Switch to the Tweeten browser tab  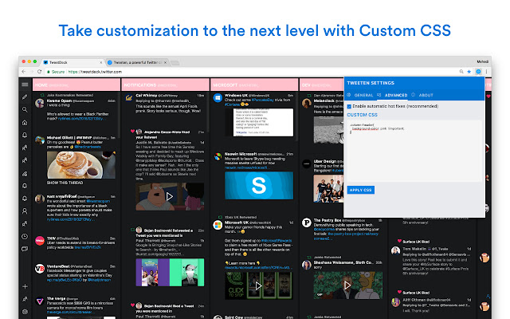[x=136, y=62]
